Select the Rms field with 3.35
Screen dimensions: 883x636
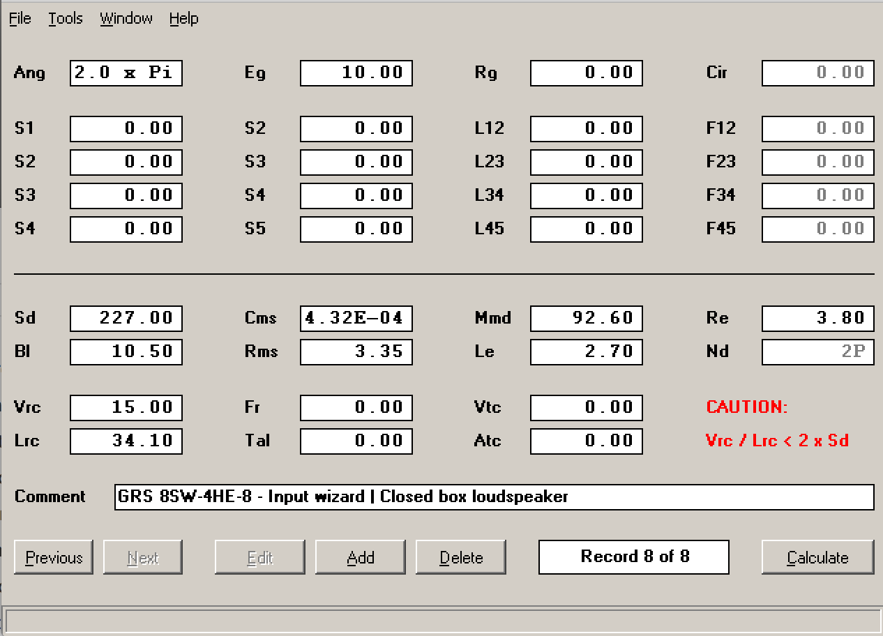pyautogui.click(x=356, y=352)
